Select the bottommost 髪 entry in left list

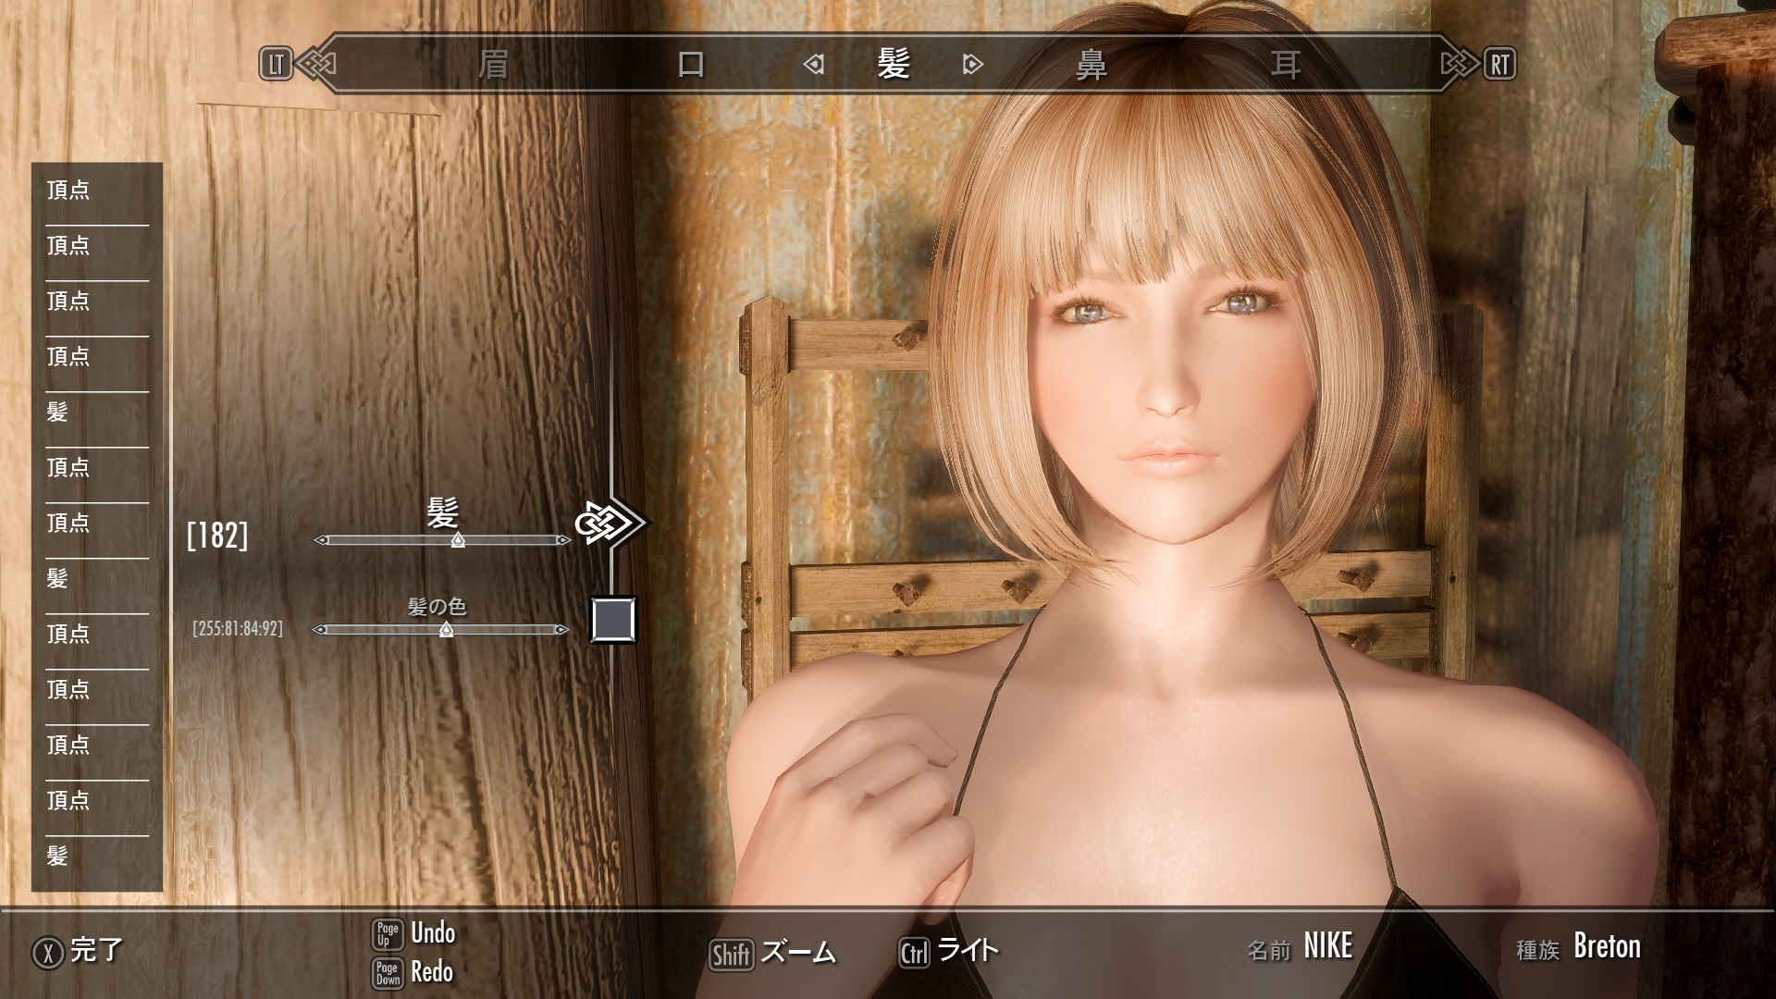(x=97, y=857)
